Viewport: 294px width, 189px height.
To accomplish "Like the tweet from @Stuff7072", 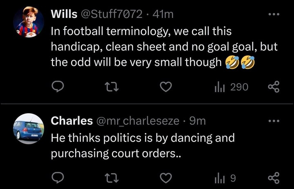I will (166, 87).
